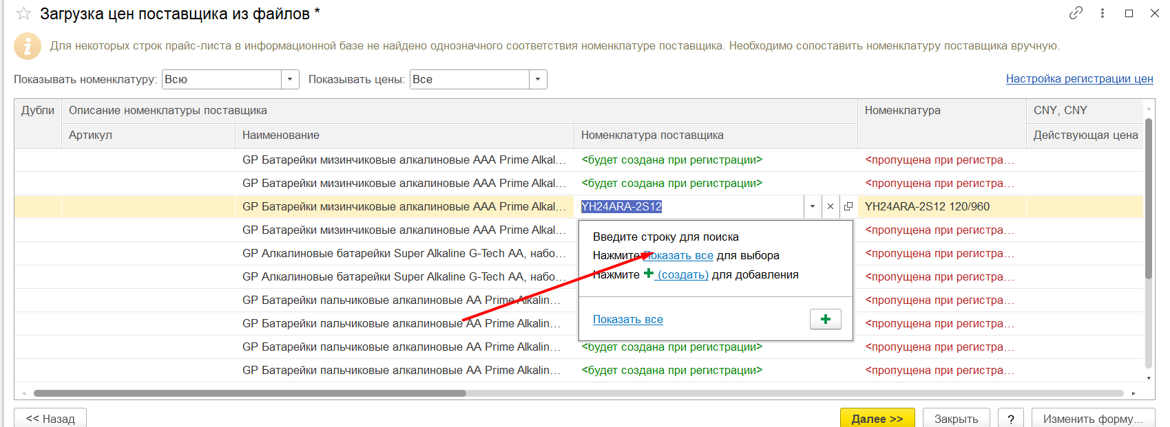Image resolution: width=1170 pixels, height=427 pixels.
Task: Open dropdown arrow of YH24ARA-2S12 field
Action: (813, 206)
